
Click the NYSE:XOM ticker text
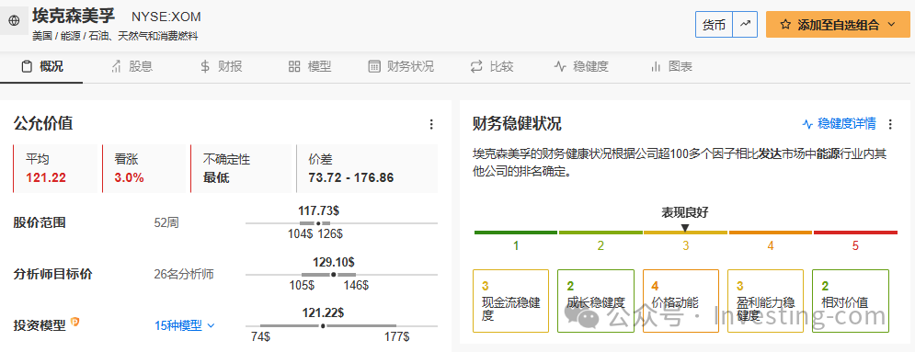point(166,17)
